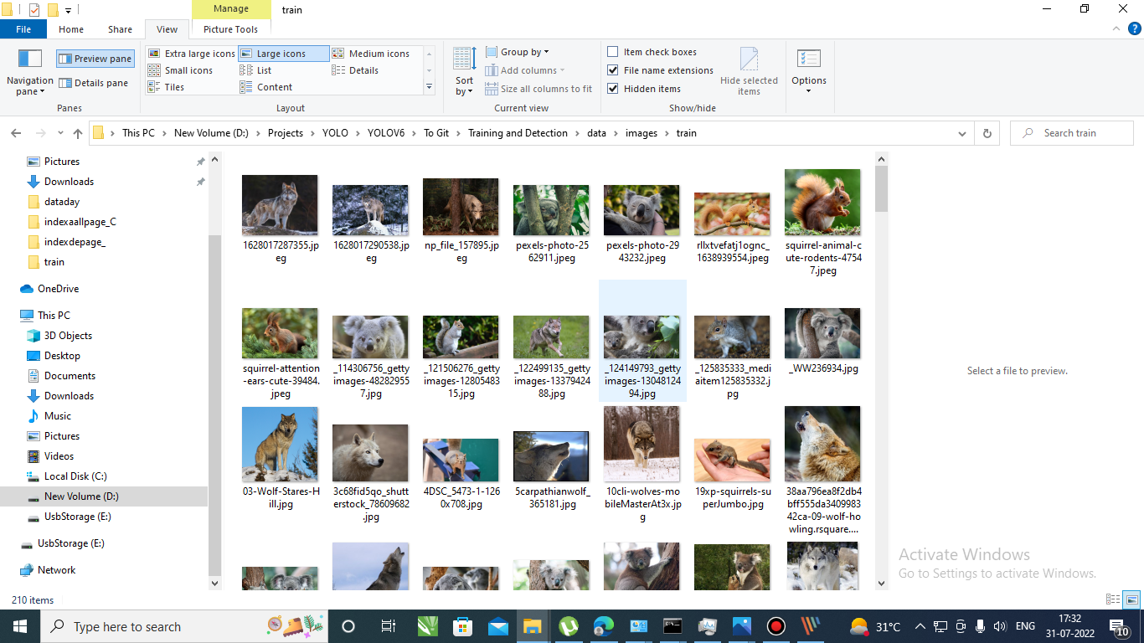The height and width of the screenshot is (643, 1144).
Task: Open Local Disk (C:) in sidebar
Action: [75, 476]
